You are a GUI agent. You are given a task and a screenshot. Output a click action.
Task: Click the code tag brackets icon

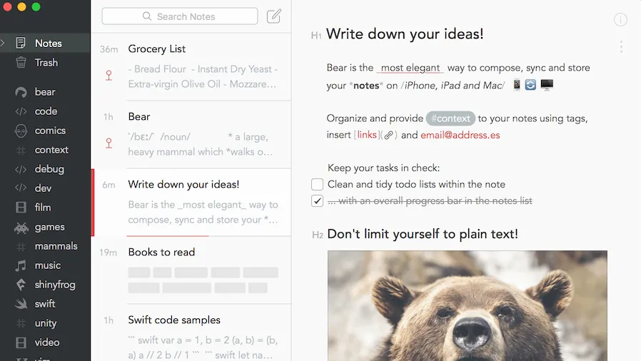(x=21, y=111)
